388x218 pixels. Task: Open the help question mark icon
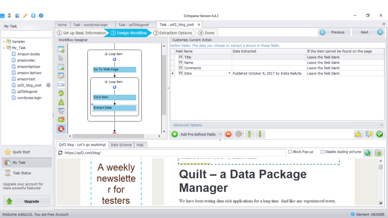(41, 16)
